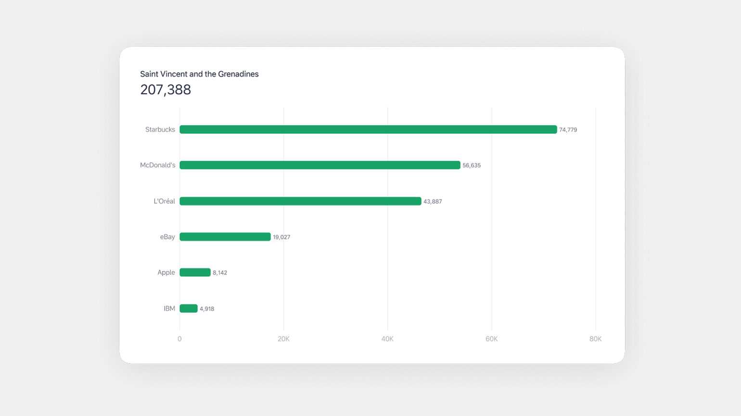Click the total value 207,388
Screen dimensions: 741x416
166,90
